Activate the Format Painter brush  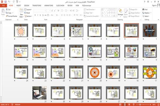pos(11,16)
